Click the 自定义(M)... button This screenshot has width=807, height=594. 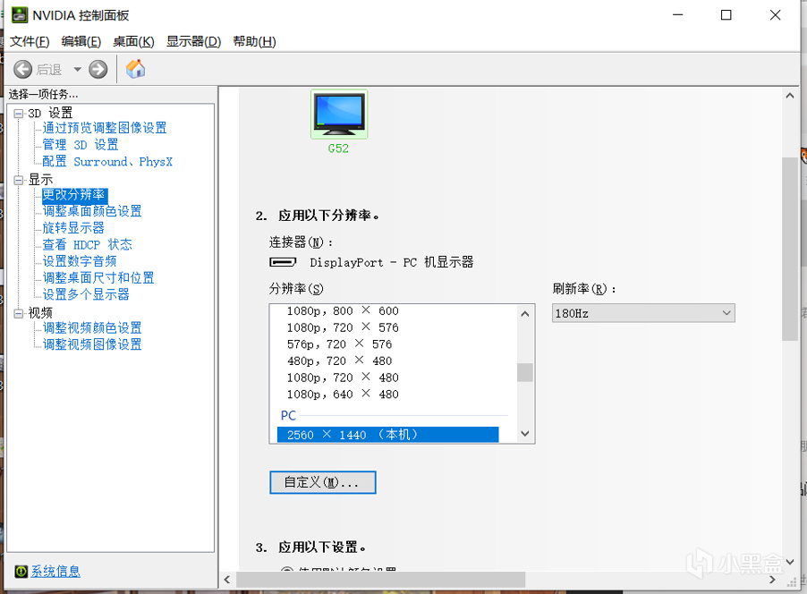point(323,482)
